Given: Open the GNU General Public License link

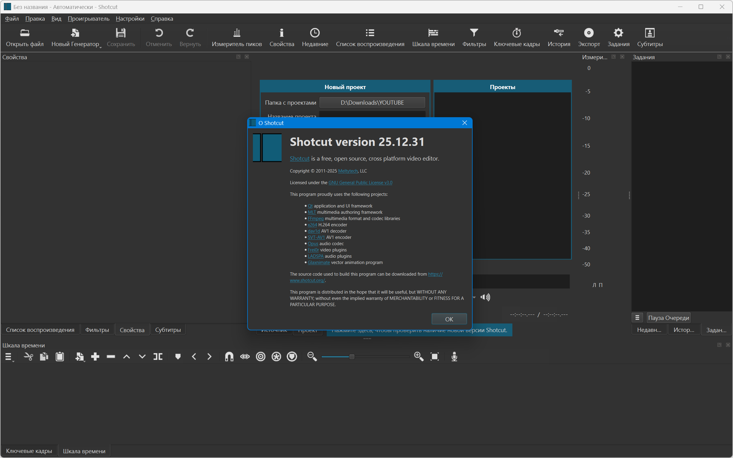Looking at the screenshot, I should pyautogui.click(x=360, y=183).
